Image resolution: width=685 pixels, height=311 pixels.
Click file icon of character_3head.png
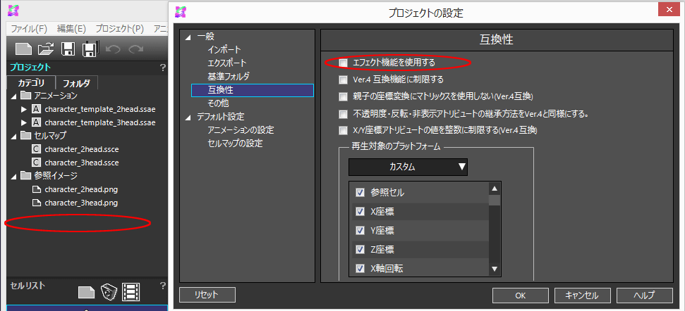coord(37,203)
